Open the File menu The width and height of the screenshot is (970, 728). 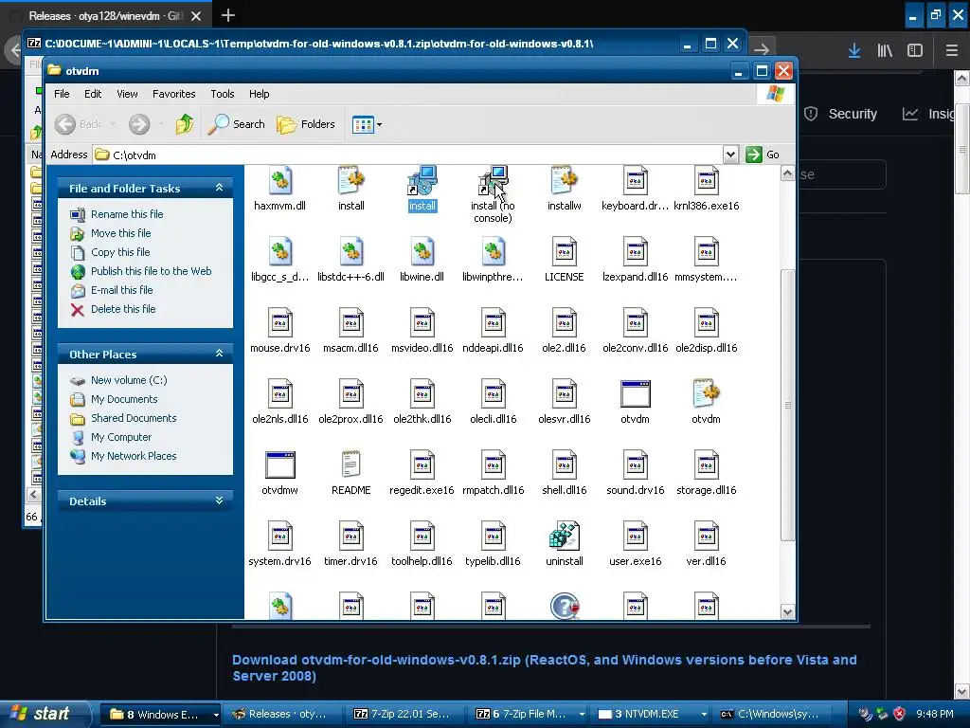coord(62,94)
